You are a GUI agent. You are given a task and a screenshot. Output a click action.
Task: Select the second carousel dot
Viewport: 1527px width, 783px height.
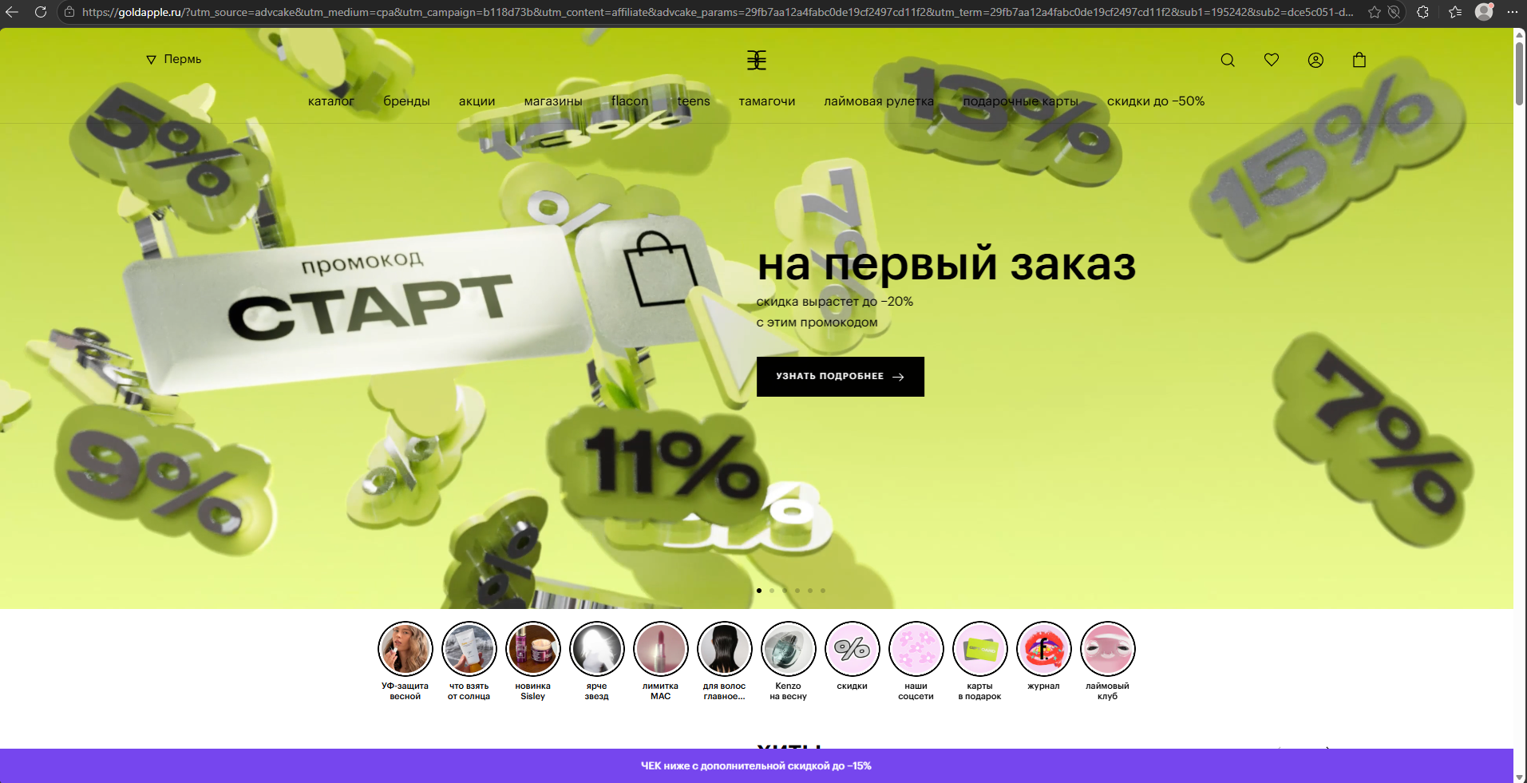click(x=772, y=591)
